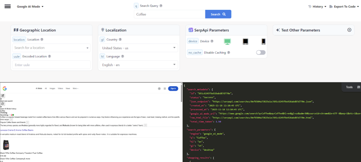Click the google_ai_mode_url value
The height and width of the screenshot is (162, 361).
tap(290, 113)
